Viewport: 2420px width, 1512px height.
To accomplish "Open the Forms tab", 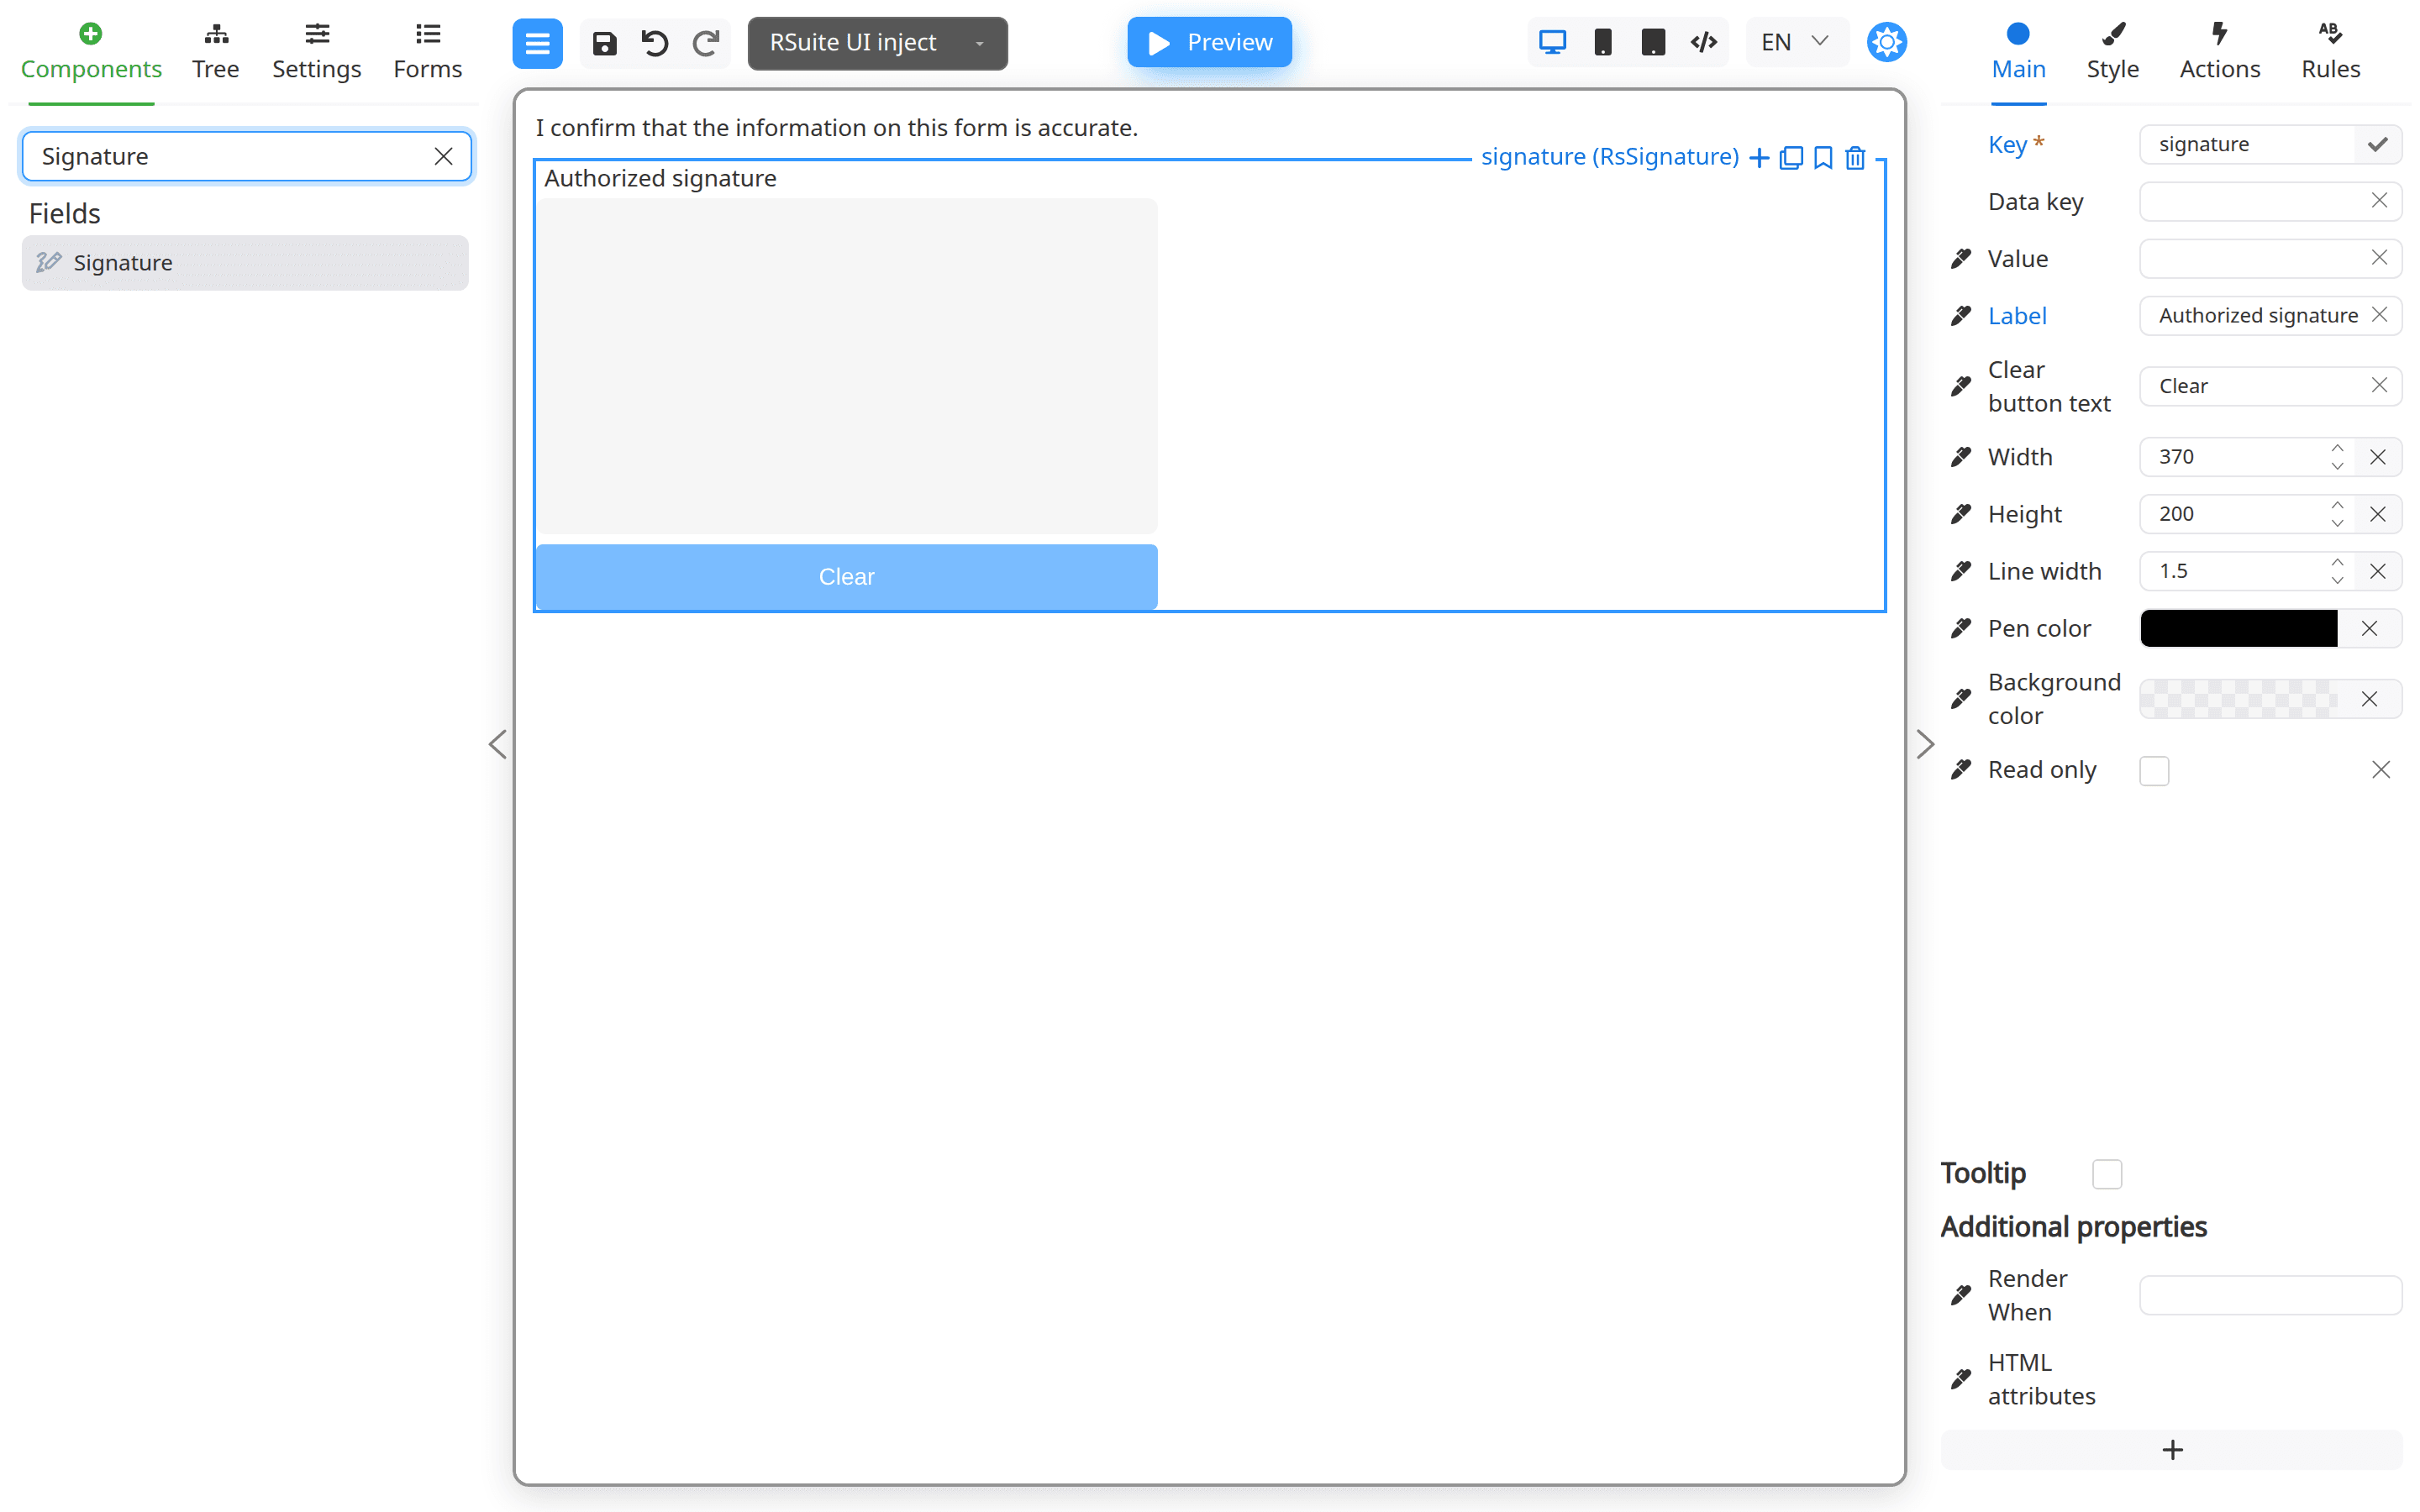I will point(427,52).
